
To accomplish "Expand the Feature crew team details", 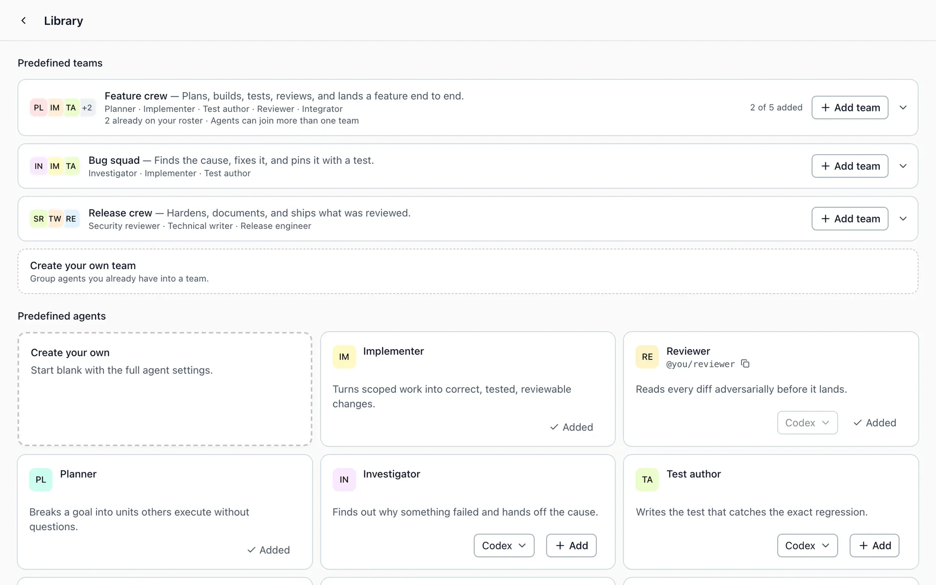I will click(x=903, y=108).
